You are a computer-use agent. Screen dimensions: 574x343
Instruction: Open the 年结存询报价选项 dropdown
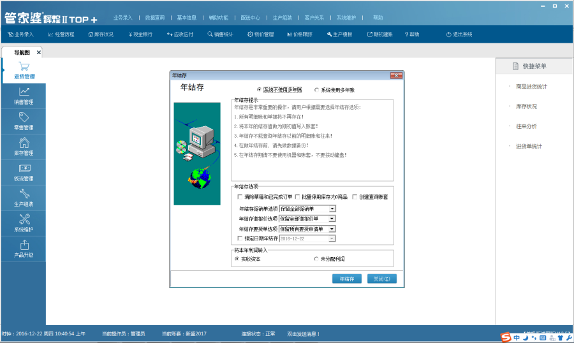point(332,219)
